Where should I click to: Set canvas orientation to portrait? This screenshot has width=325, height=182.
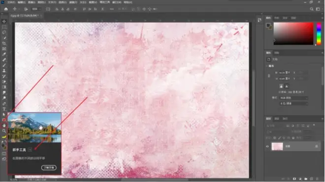(x=281, y=86)
